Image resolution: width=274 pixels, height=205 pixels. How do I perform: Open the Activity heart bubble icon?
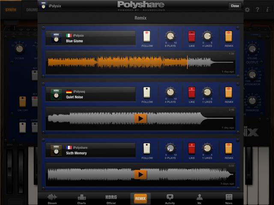[170, 197]
